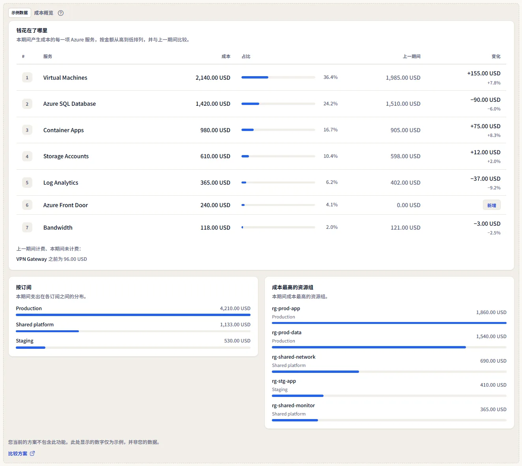The height and width of the screenshot is (466, 522).
Task: Select the Virtual Machines row
Action: [x=261, y=78]
